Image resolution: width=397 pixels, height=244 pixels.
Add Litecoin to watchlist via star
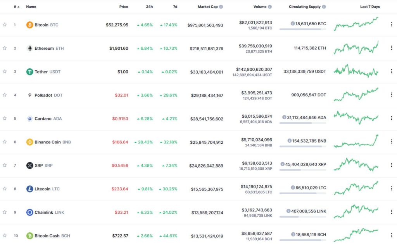coord(5,189)
